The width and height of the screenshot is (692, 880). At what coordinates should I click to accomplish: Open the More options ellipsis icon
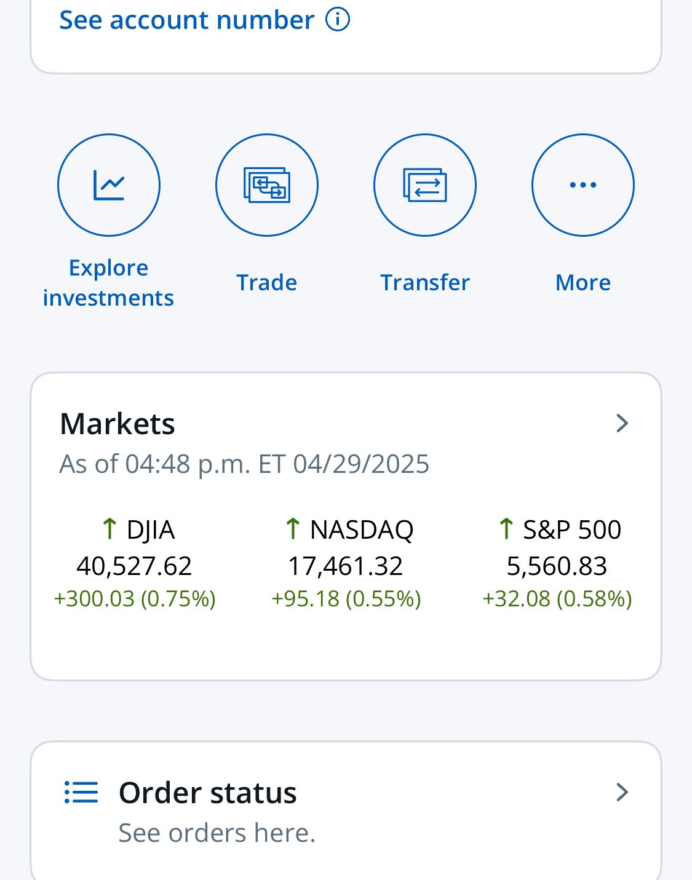583,185
